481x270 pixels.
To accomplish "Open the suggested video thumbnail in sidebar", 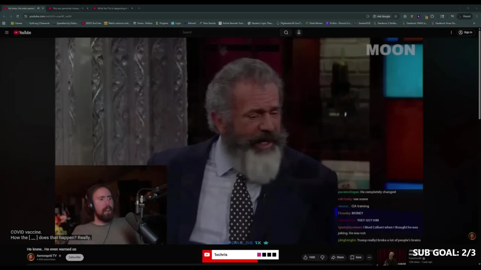I will (x=392, y=258).
